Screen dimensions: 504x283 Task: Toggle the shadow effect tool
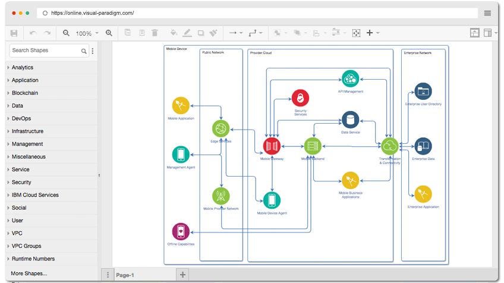click(201, 33)
